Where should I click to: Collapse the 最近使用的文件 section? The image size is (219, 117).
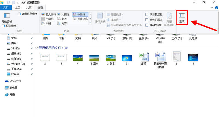pyautogui.click(x=37, y=48)
